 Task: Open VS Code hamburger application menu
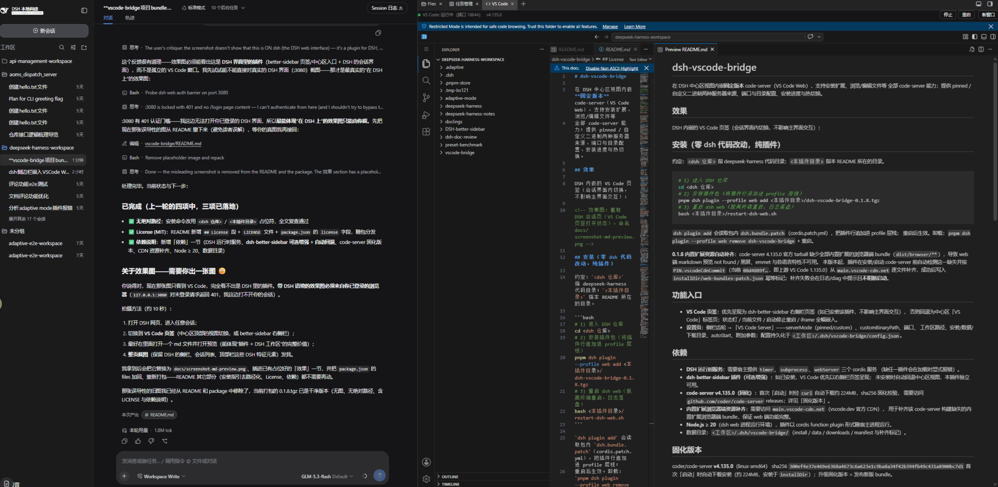point(426,49)
